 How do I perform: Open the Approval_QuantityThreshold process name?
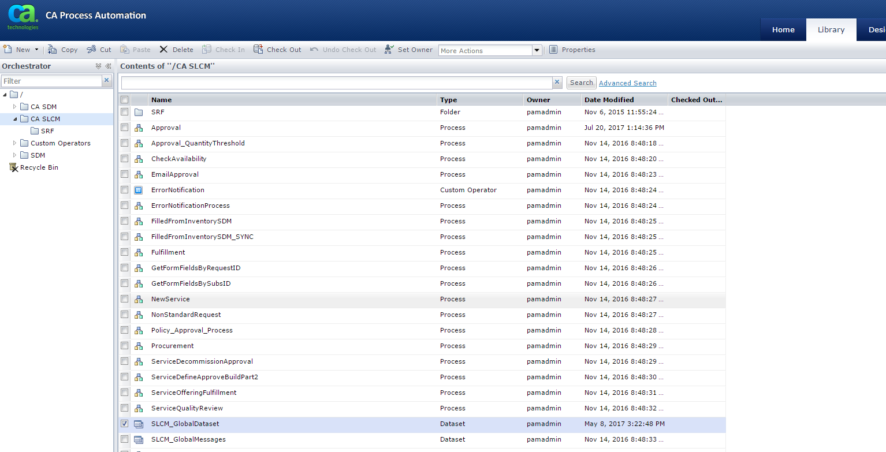(198, 143)
